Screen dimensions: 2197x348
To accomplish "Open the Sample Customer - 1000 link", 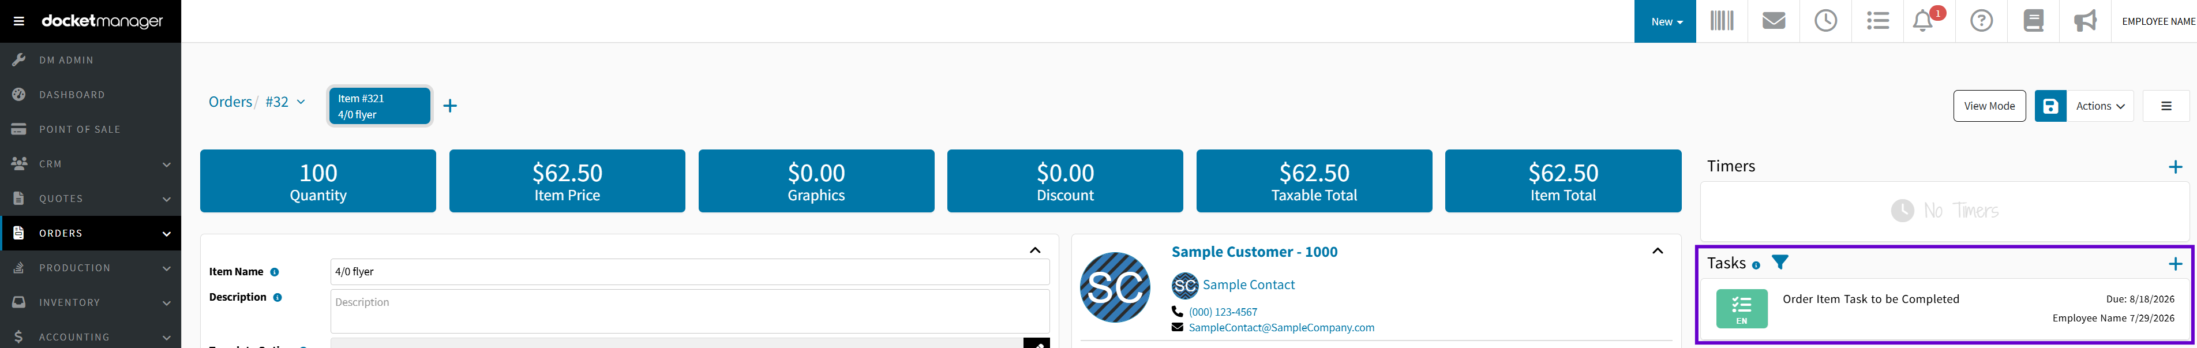I will [x=1254, y=252].
